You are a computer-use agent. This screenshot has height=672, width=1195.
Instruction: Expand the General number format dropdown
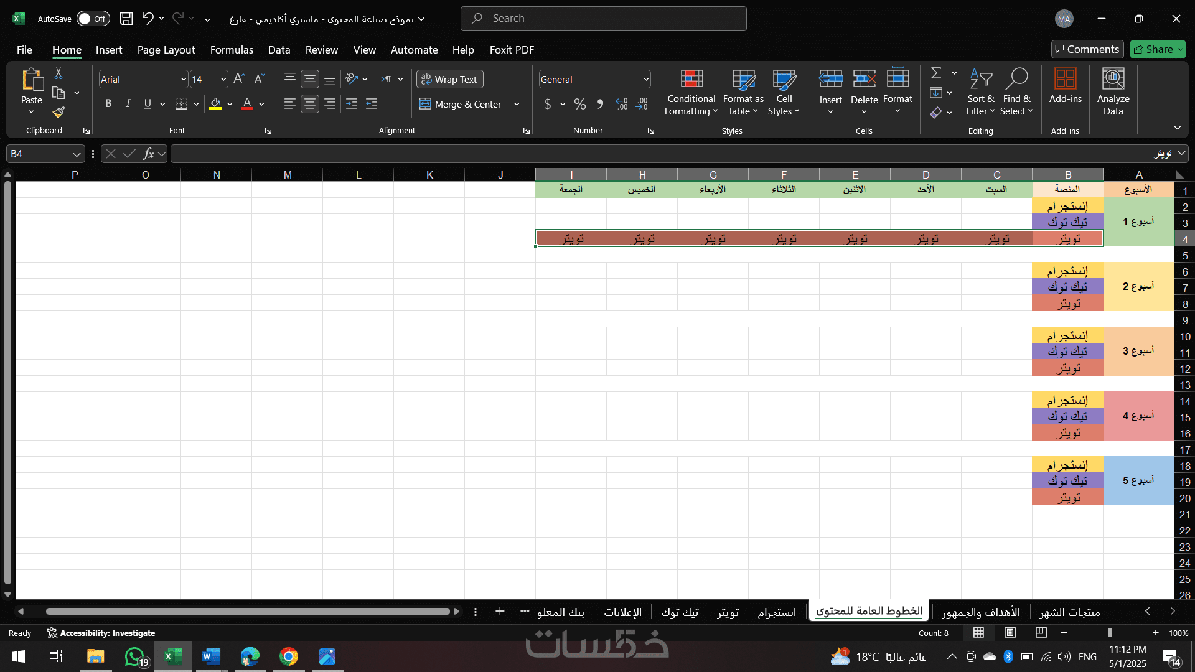(645, 80)
